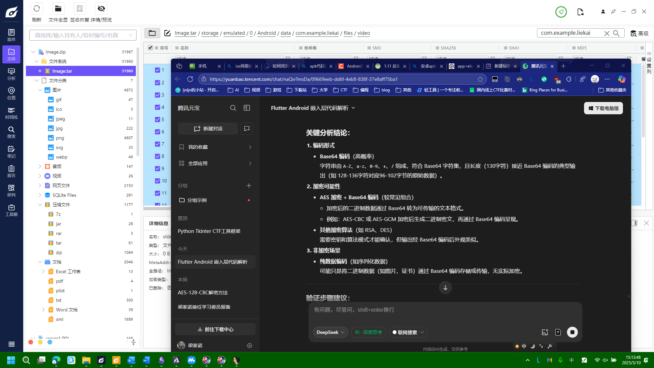This screenshot has width=654, height=368.
Task: Click the 详情/预览 eye toolbar icon
Action: [x=101, y=9]
